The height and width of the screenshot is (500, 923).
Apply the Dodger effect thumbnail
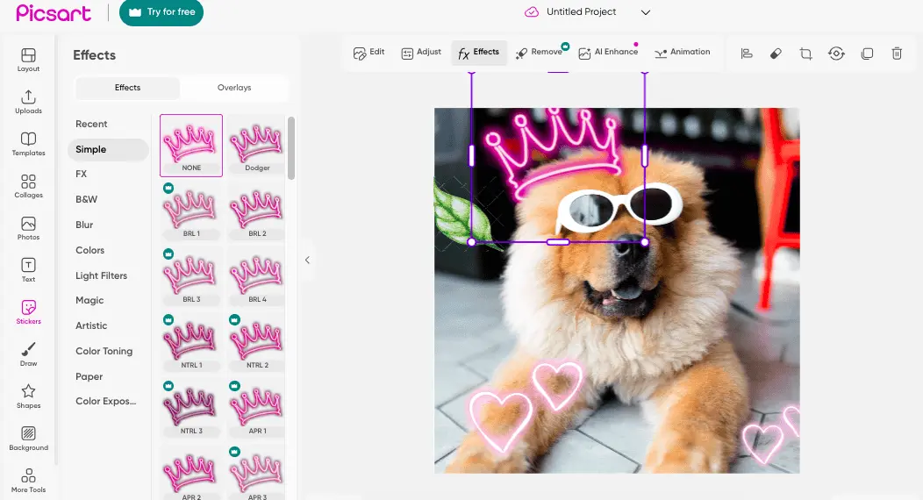257,146
